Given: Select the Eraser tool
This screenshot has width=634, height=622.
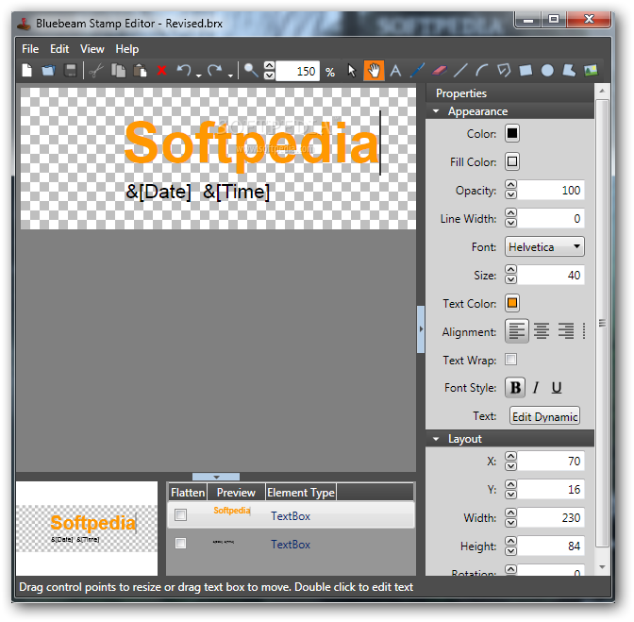Looking at the screenshot, I should pos(439,71).
